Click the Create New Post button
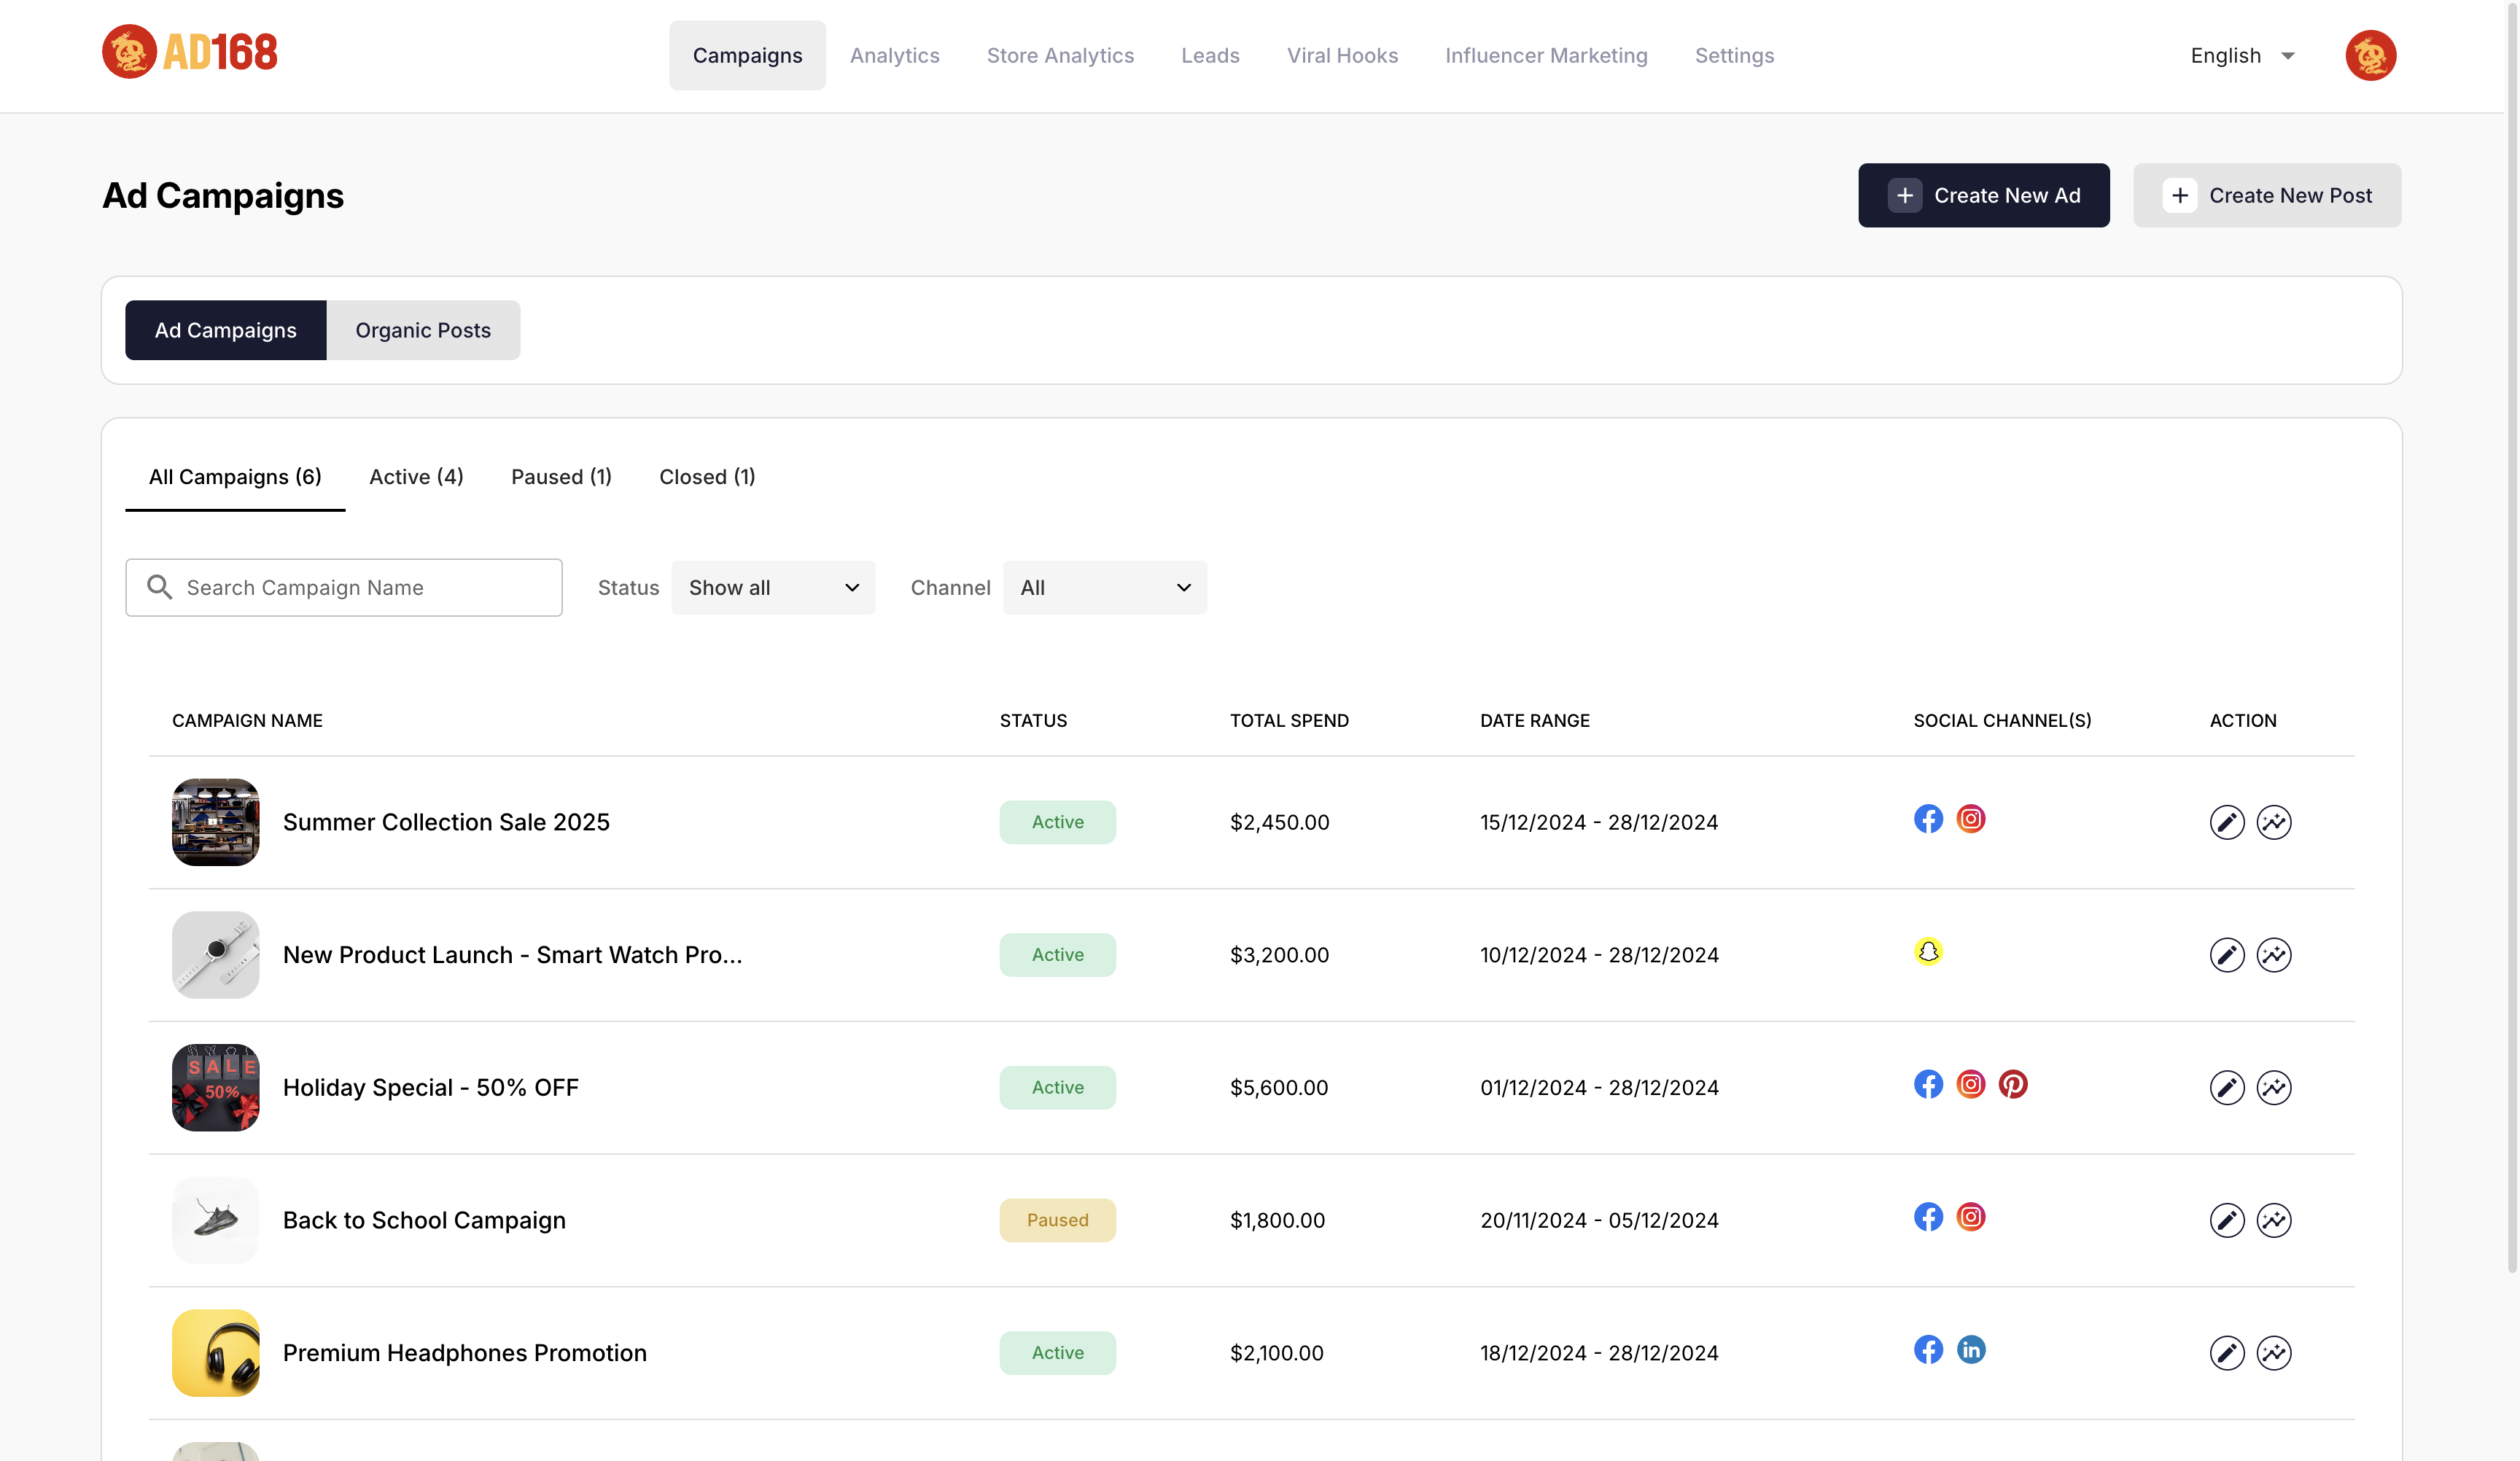Image resolution: width=2520 pixels, height=1461 pixels. click(x=2266, y=195)
